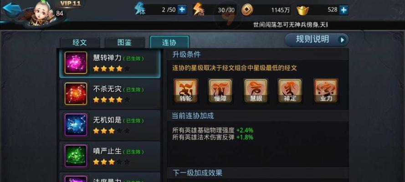Click the gold ingot currency icon
Viewport: 405px width, 182px height.
tap(302, 10)
